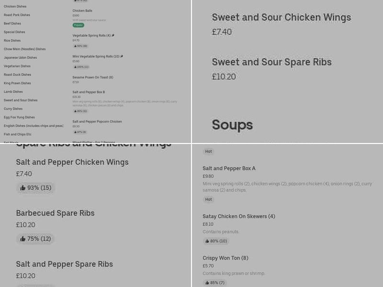
Task: Click the Hot badge above Salt and Pepper Box A
Action: pyautogui.click(x=208, y=151)
